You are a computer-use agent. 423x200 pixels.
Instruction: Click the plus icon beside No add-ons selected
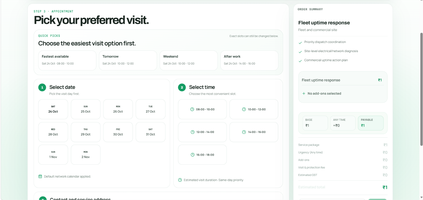[304, 94]
